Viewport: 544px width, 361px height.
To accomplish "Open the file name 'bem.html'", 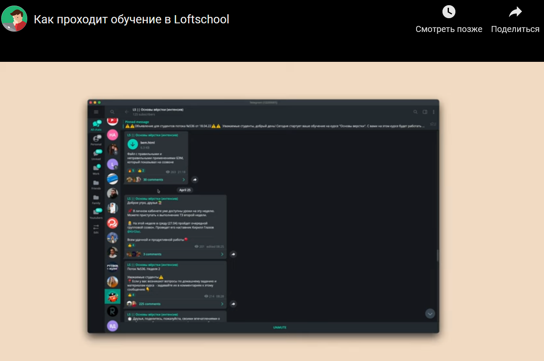I will coord(147,143).
